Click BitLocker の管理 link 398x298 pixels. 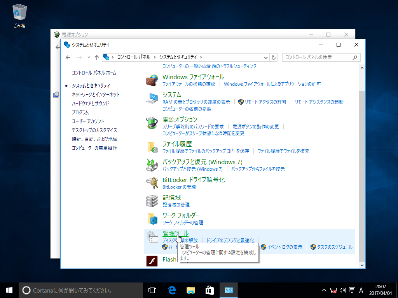[179, 187]
